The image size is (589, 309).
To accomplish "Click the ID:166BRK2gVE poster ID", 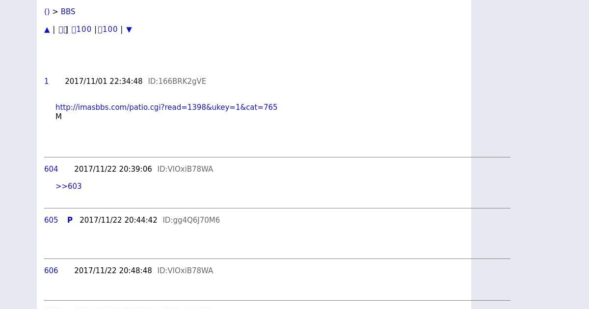I will 177,81.
